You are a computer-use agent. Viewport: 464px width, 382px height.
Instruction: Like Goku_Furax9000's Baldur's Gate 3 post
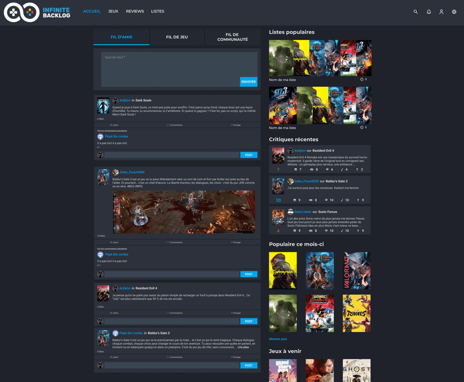114,242
